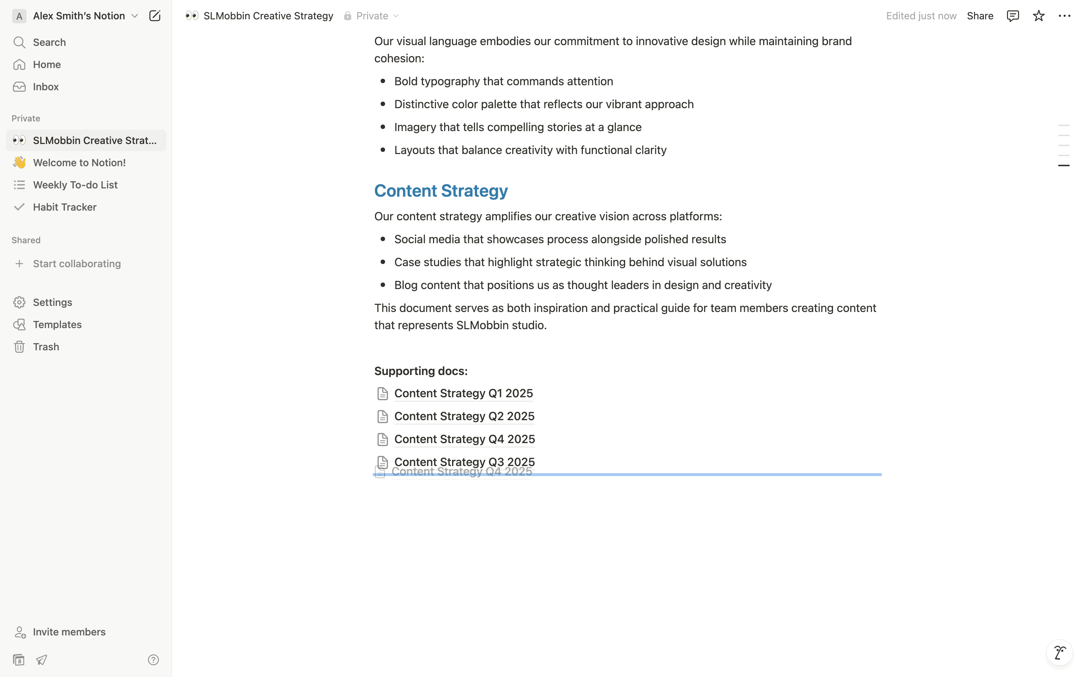Open Trash in the sidebar

point(46,347)
